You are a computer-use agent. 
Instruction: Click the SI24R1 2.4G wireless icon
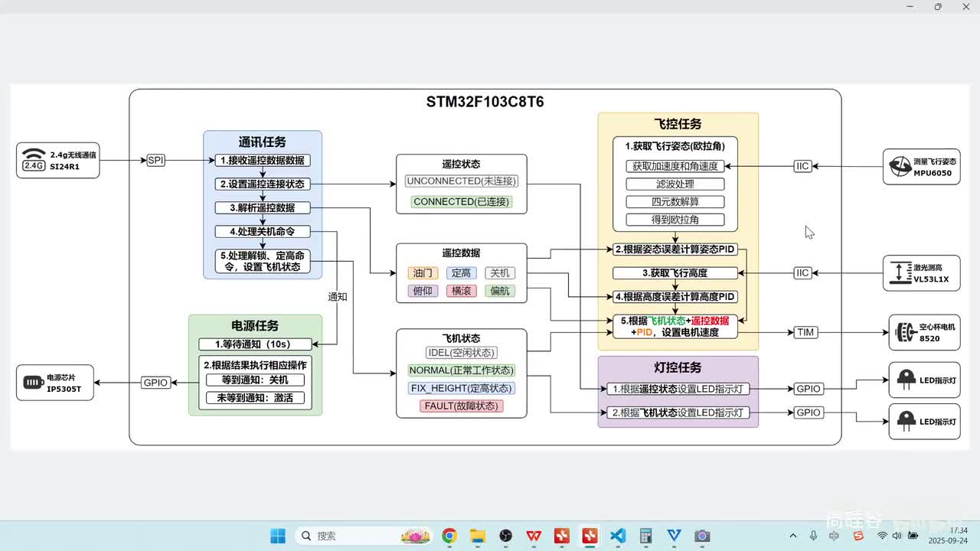33,159
